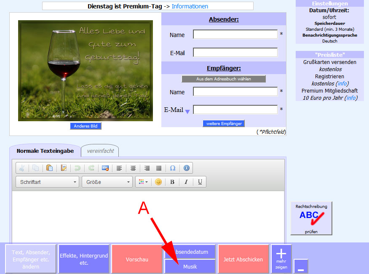369x274 pixels.
Task: Open the Größe size dropdown
Action: coord(107,182)
